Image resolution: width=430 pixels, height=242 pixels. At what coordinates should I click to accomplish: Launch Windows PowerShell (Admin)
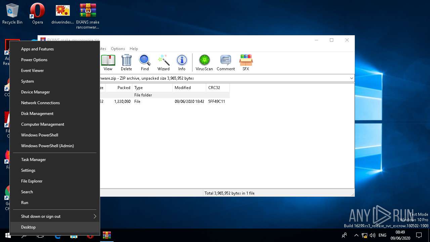click(55, 146)
